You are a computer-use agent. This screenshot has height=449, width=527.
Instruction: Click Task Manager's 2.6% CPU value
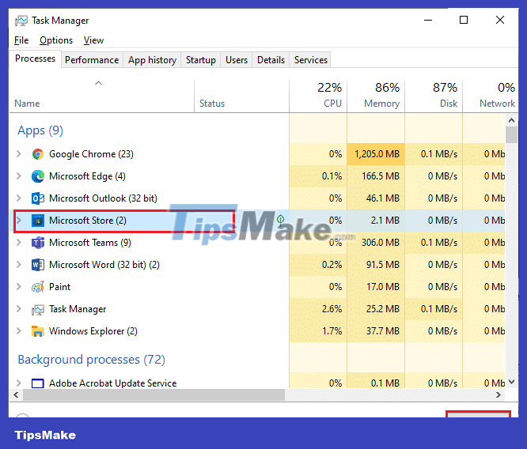click(x=332, y=309)
